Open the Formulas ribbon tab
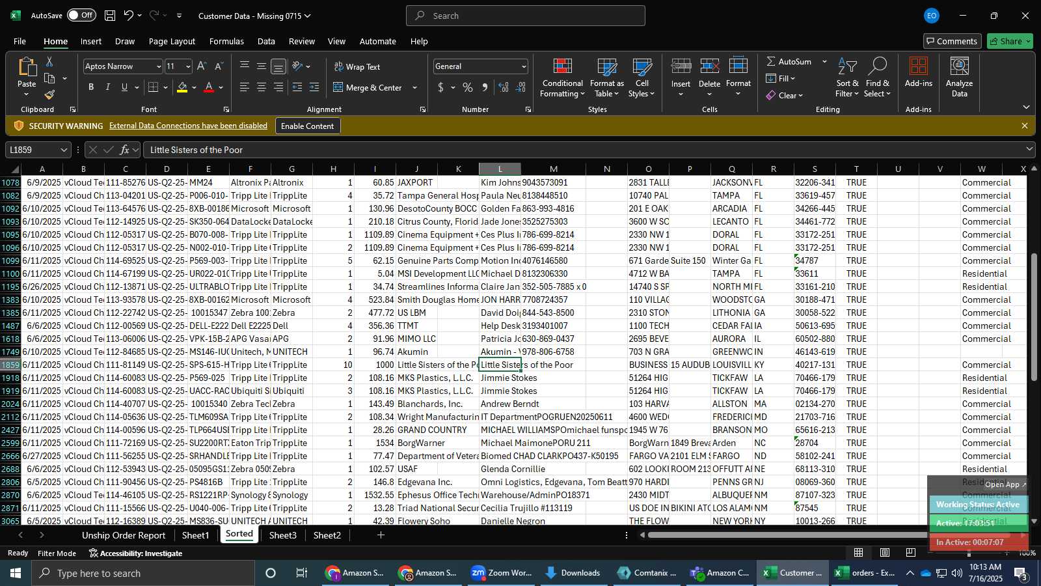The height and width of the screenshot is (586, 1041). tap(226, 41)
